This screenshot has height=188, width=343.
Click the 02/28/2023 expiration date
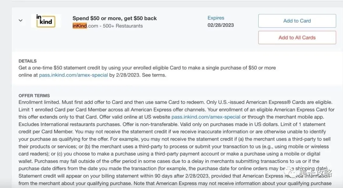point(221,25)
